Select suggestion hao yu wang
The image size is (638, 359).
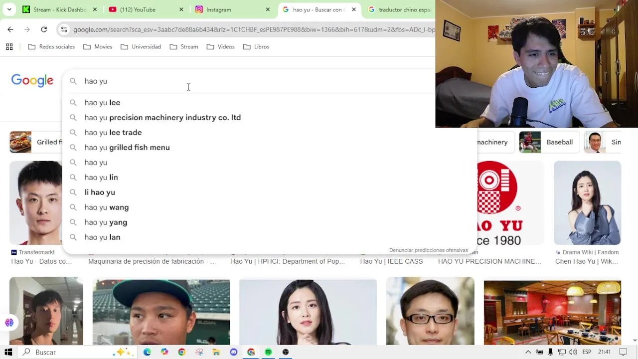(x=270, y=207)
